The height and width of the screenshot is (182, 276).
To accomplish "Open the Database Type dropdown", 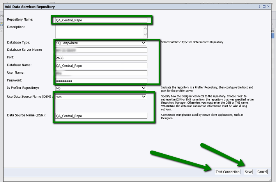I will (101, 43).
